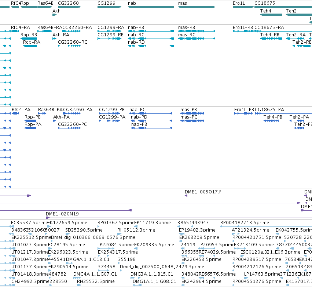
Task: Click the Ras64B gene label
Action: 45,3
